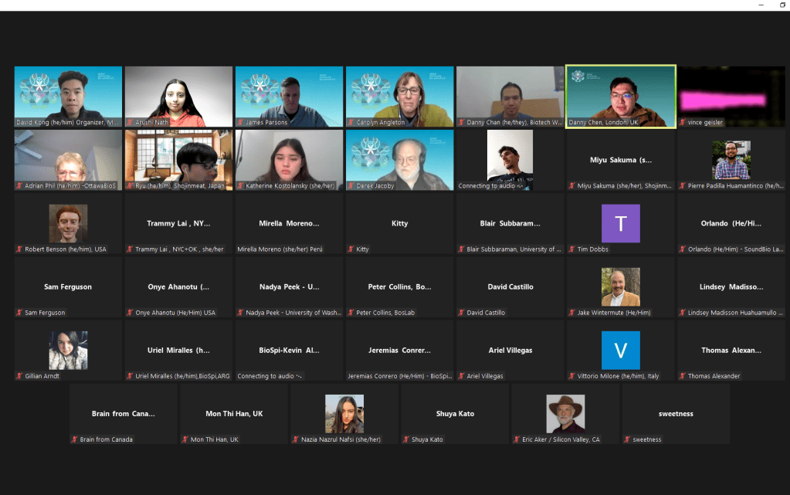This screenshot has width=790, height=495.
Task: Click muted mic icon next to Kitty's name
Action: (x=351, y=249)
